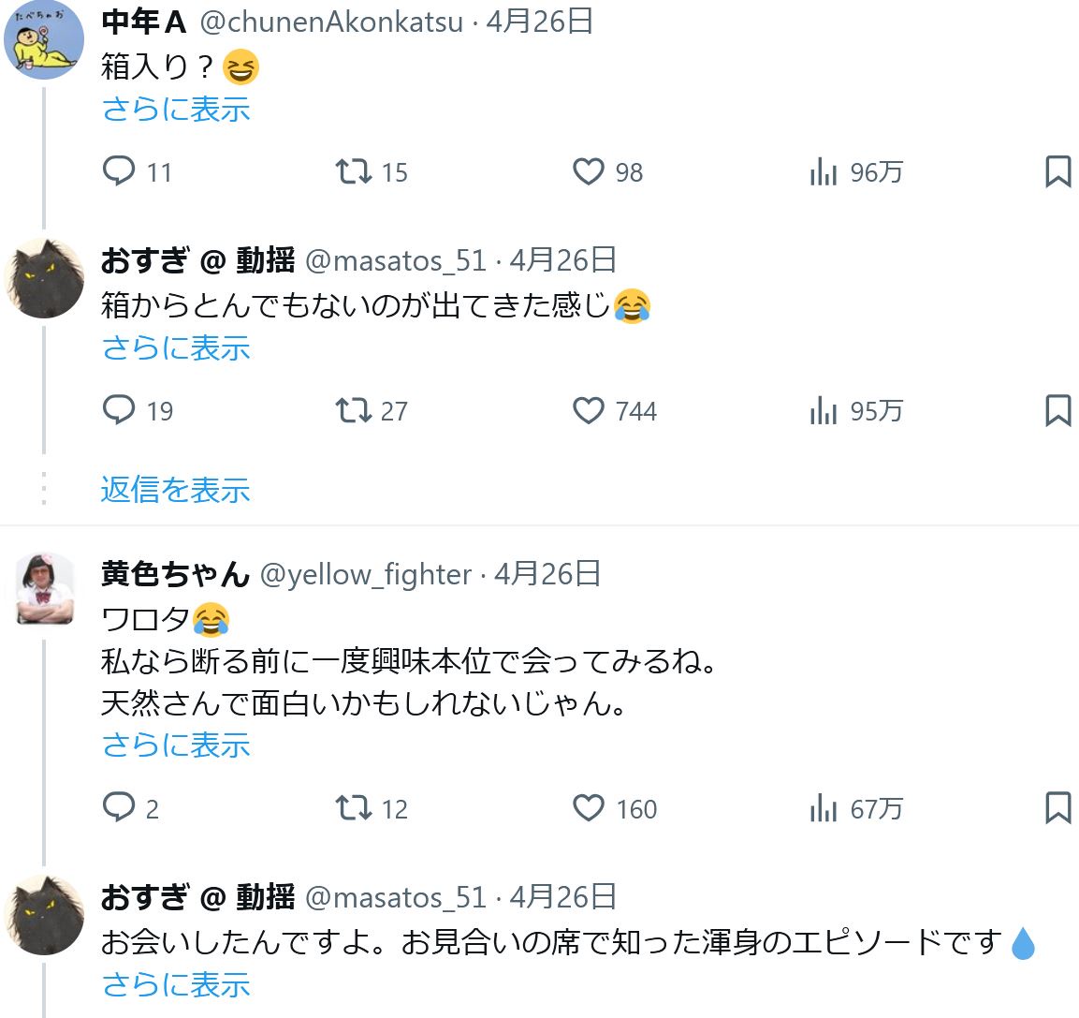Viewport: 1079px width, 1018px height.
Task: Bookmark the 箱からとんでもない tweet
Action: click(x=1057, y=410)
